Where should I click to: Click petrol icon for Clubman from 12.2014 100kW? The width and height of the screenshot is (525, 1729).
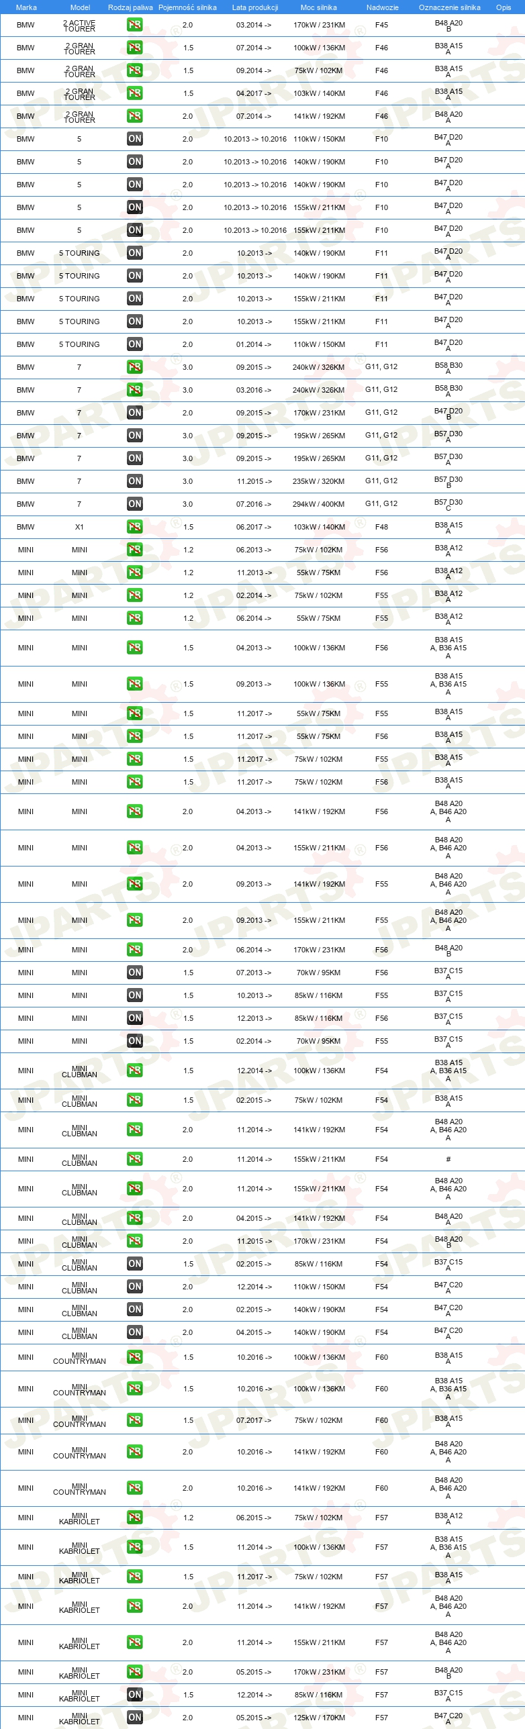tap(135, 1071)
